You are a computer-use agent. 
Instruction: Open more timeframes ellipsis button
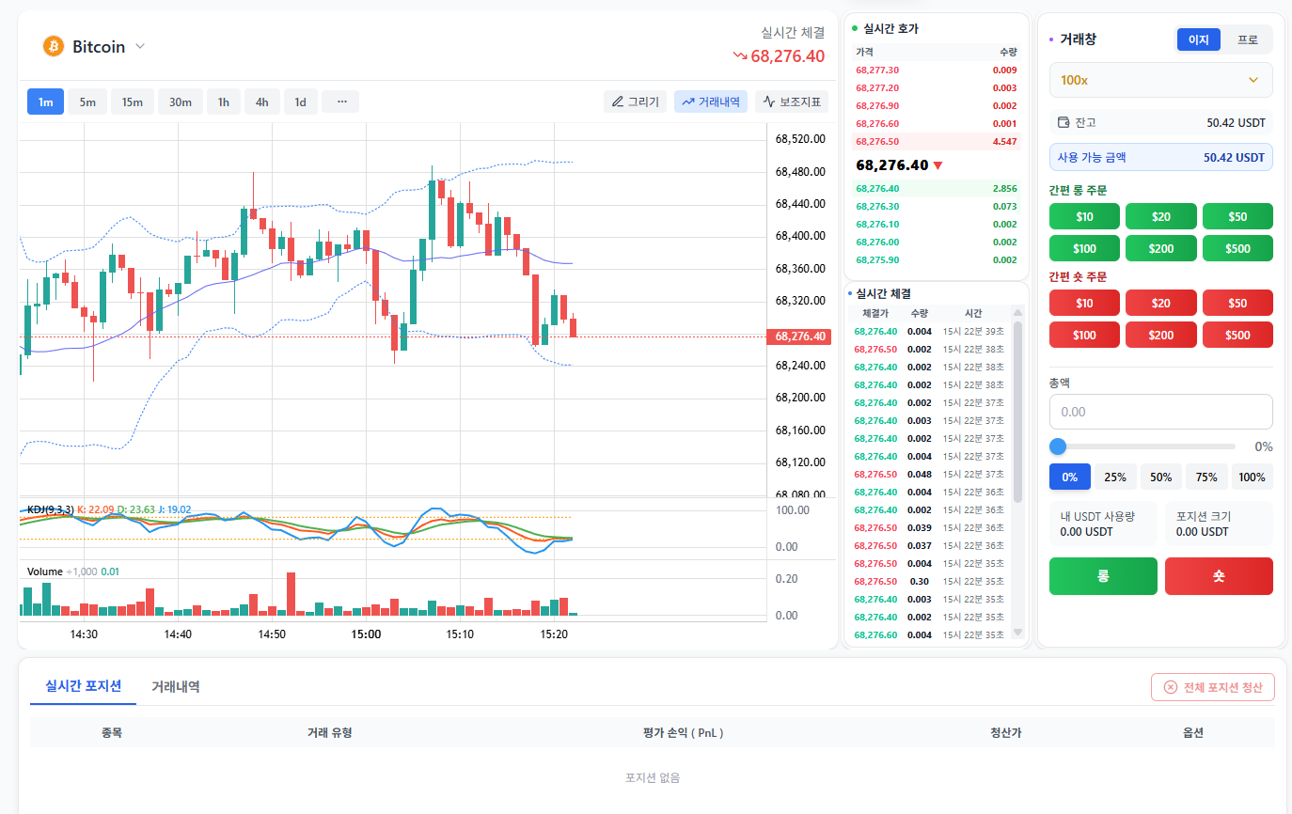[340, 102]
